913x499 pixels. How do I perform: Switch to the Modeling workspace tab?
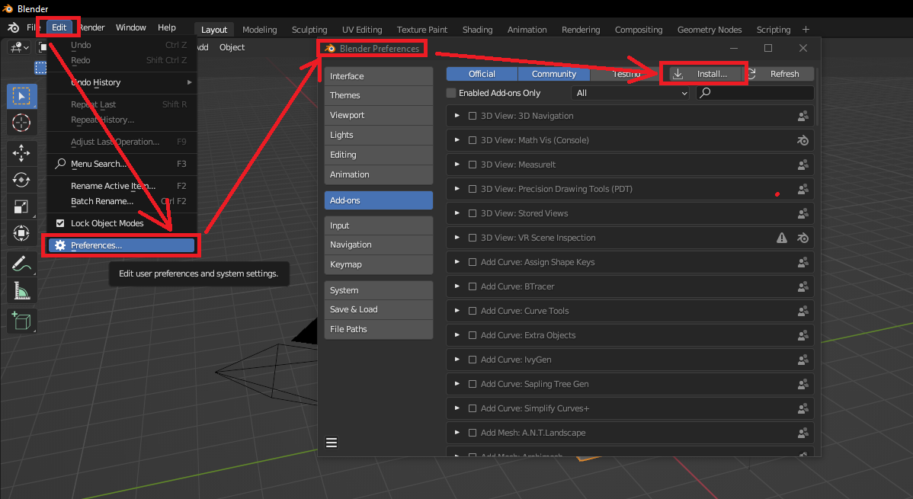pos(260,30)
